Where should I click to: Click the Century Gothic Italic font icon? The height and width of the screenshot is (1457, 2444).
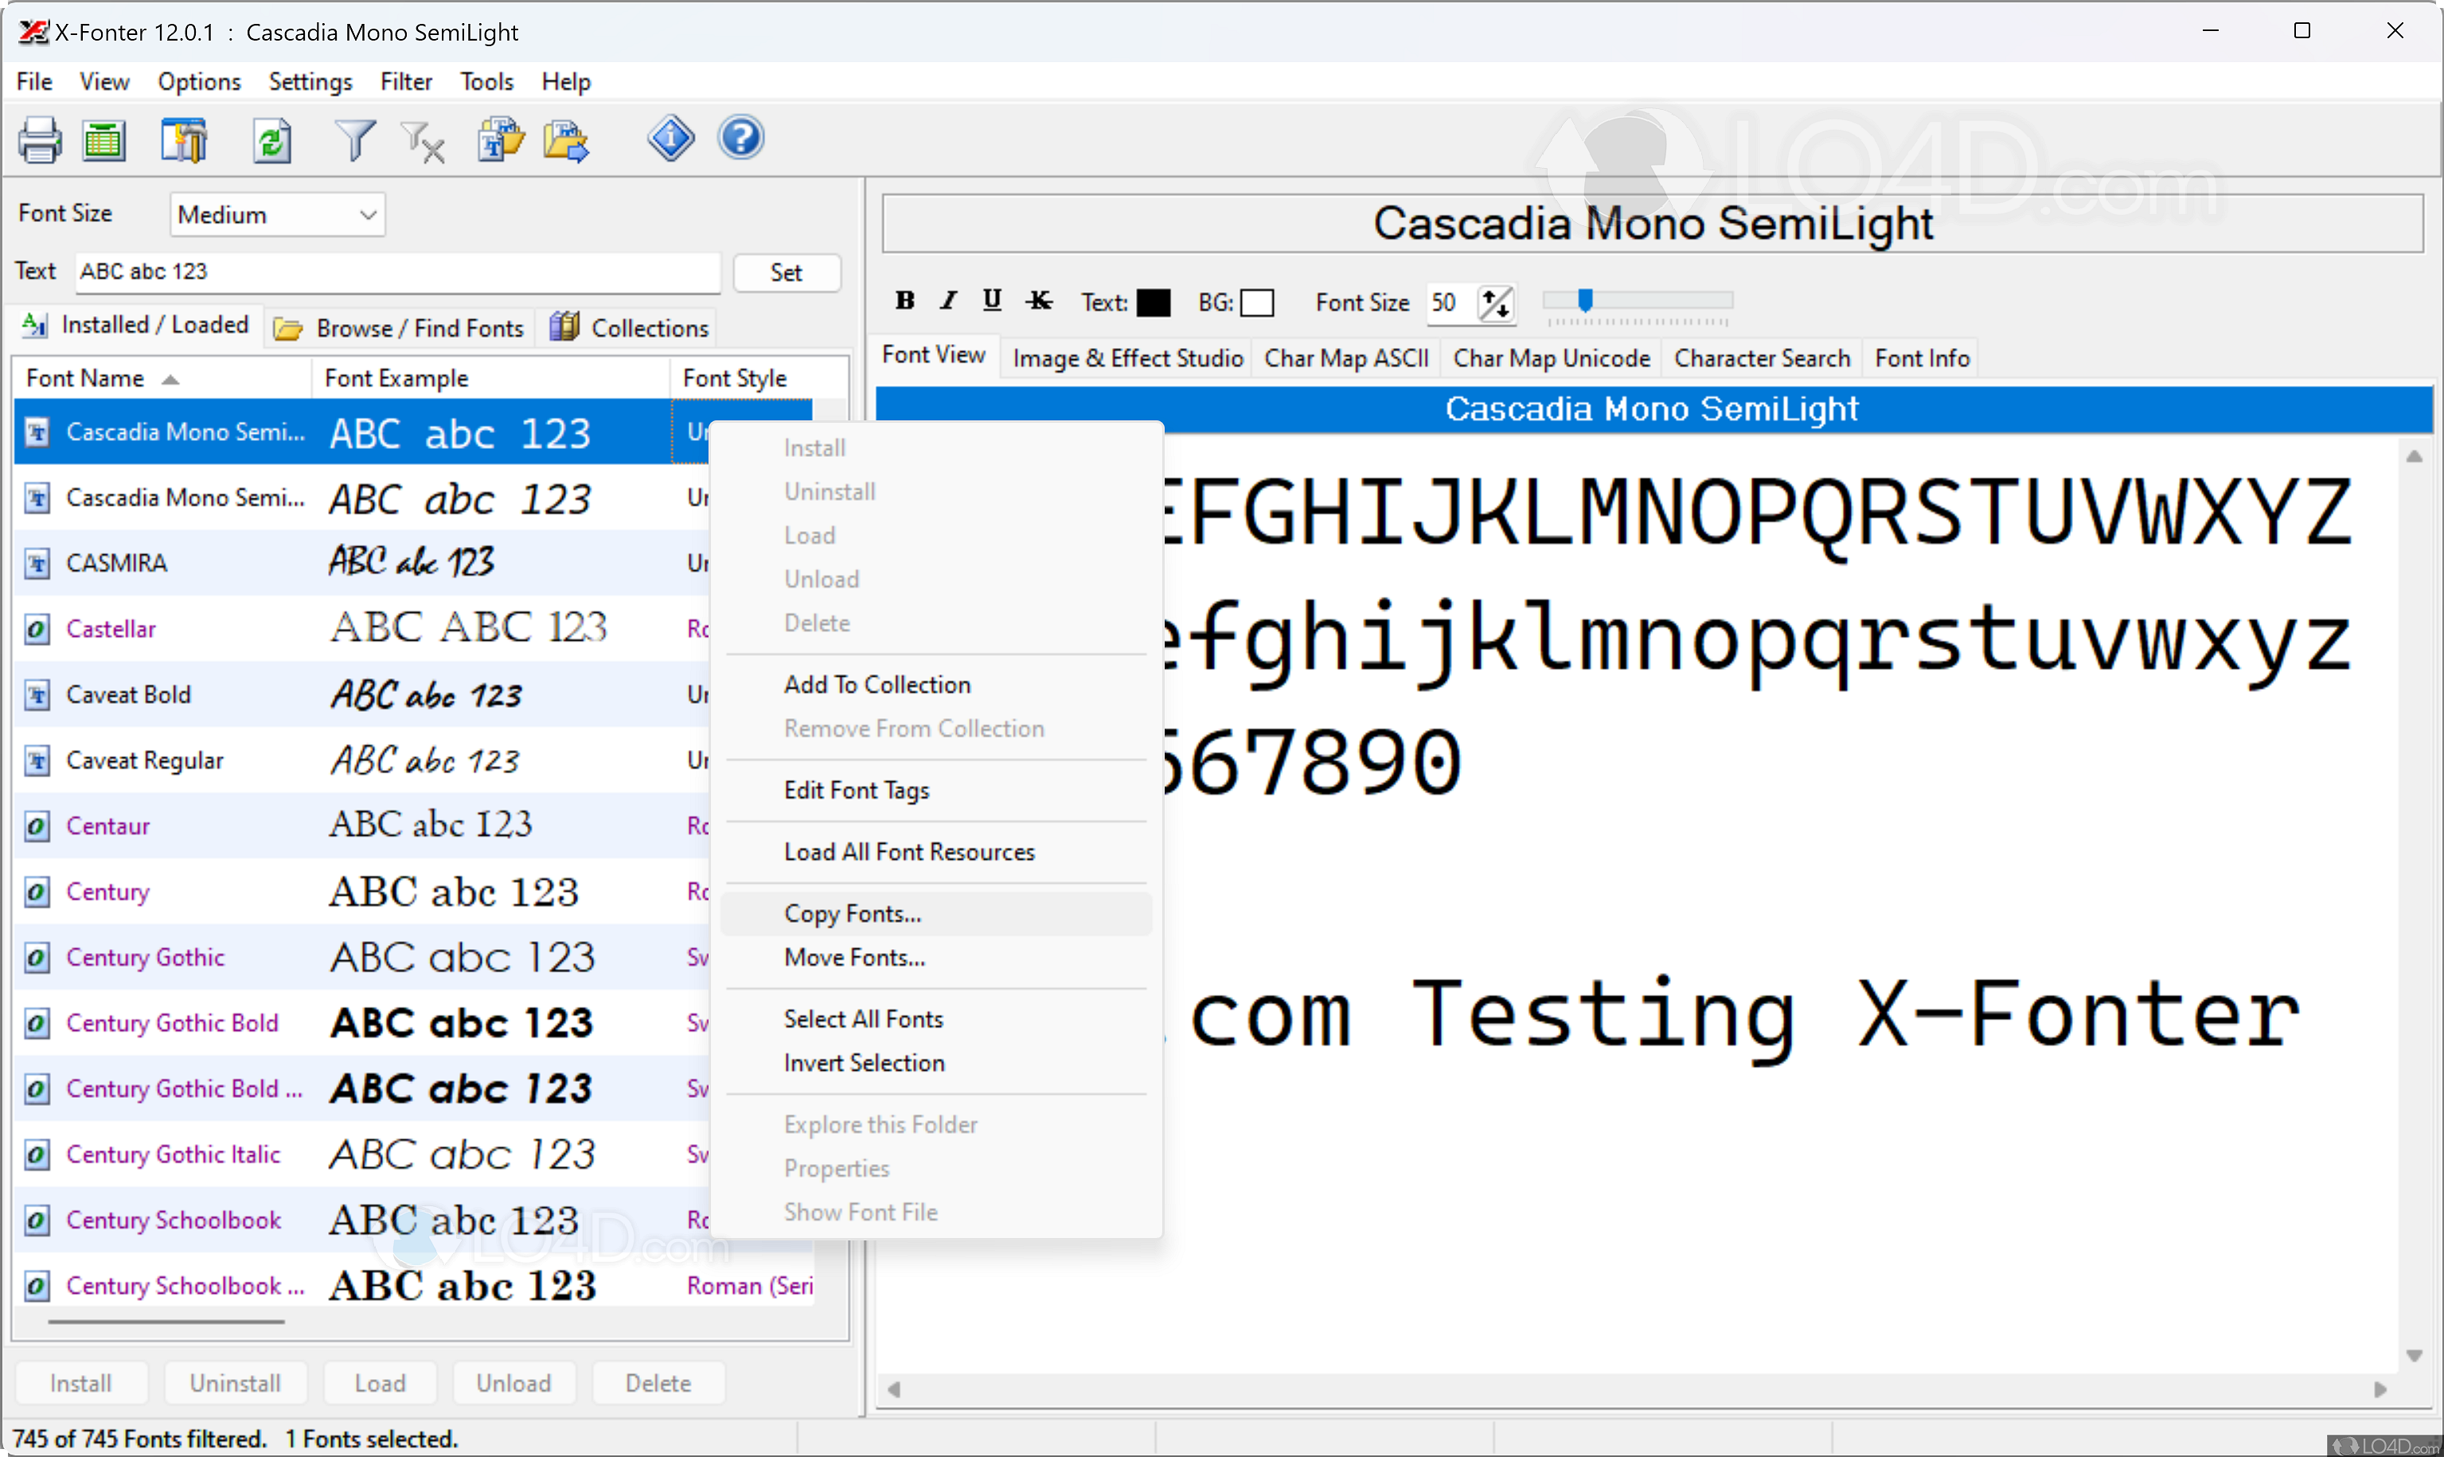pos(37,1154)
